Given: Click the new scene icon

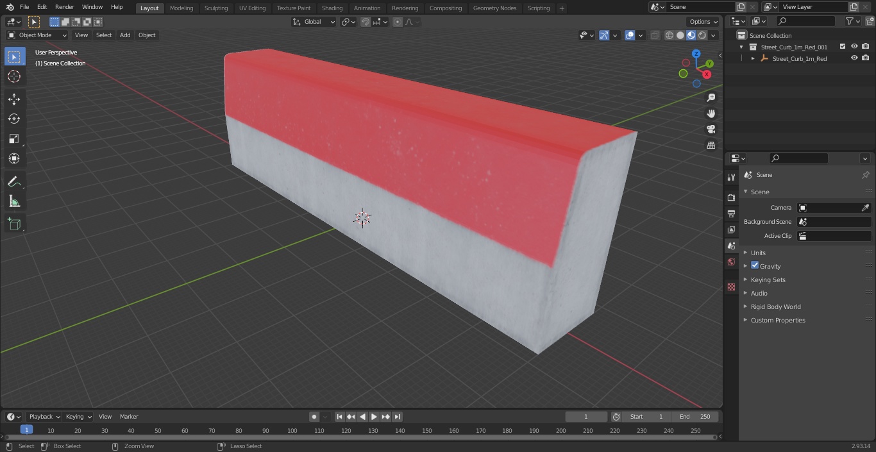Looking at the screenshot, I should [741, 7].
